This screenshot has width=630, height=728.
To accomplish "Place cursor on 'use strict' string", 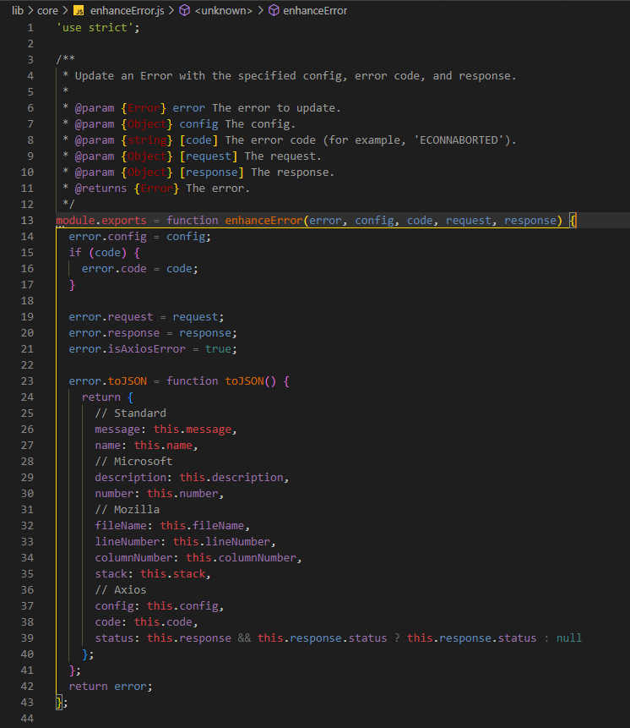I will coord(94,28).
